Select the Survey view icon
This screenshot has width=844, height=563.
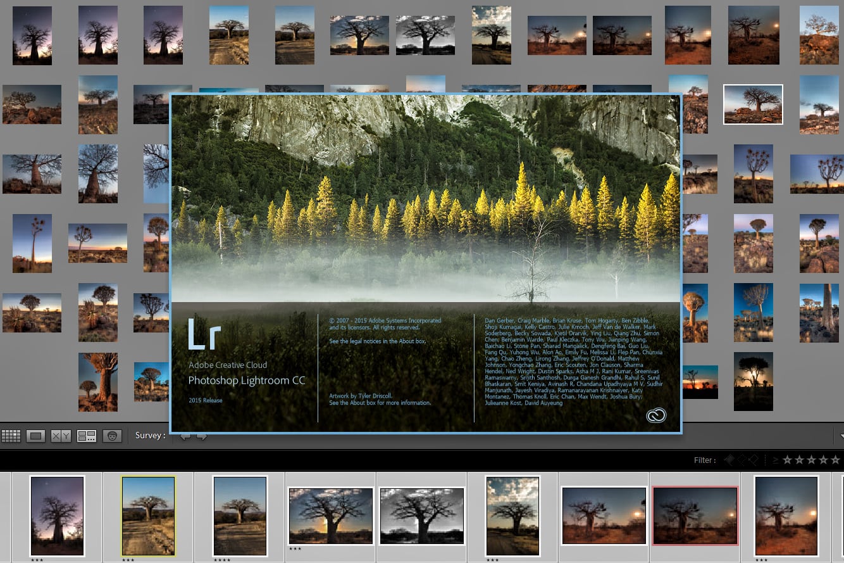click(86, 436)
